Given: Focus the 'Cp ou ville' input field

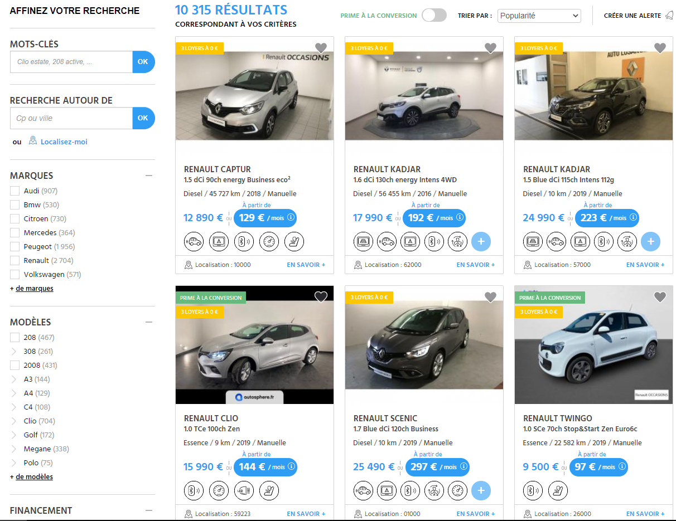Looking at the screenshot, I should point(71,118).
